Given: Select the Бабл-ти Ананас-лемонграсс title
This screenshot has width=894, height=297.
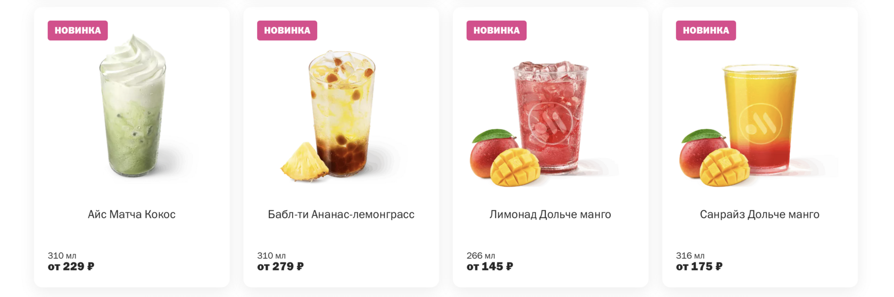Looking at the screenshot, I should pos(341,214).
